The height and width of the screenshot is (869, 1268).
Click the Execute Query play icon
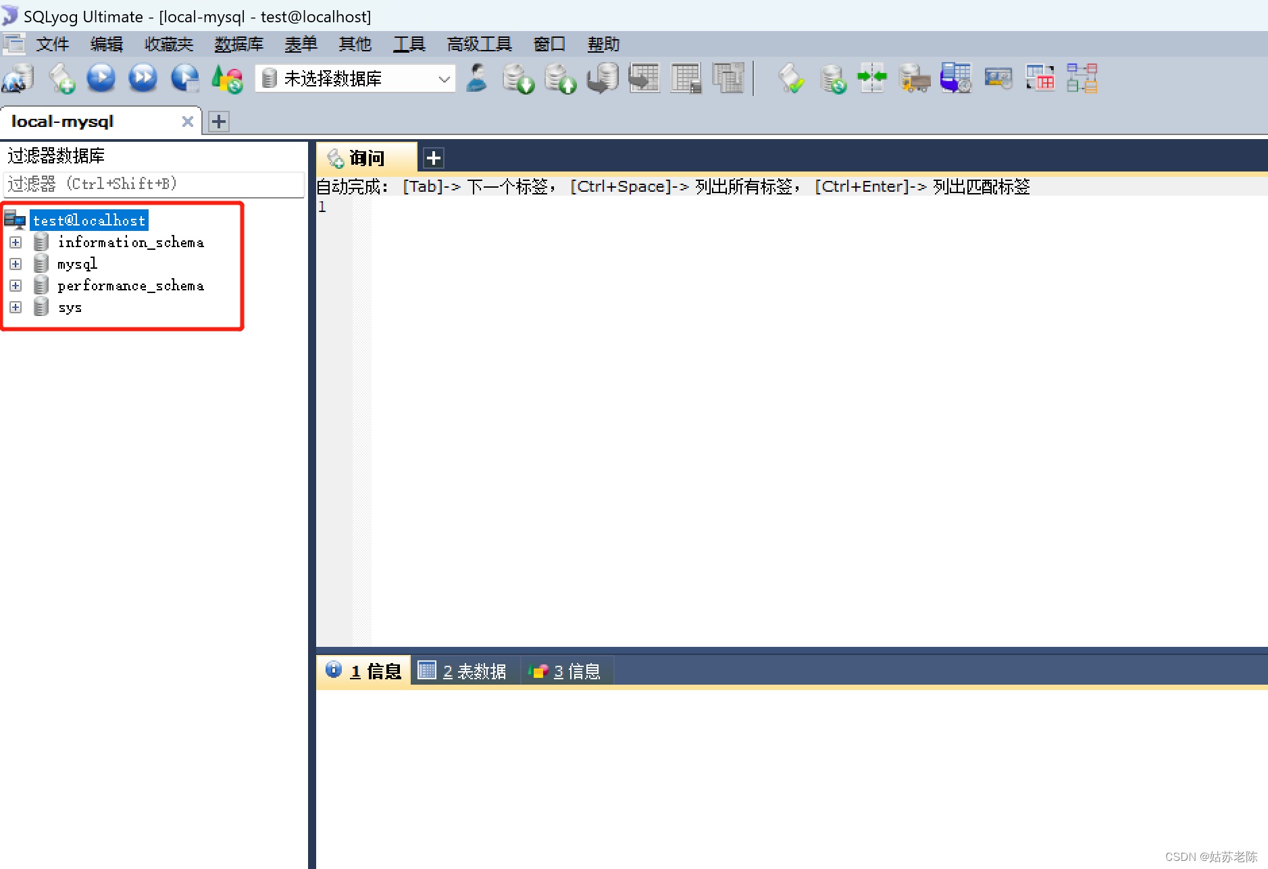point(101,78)
